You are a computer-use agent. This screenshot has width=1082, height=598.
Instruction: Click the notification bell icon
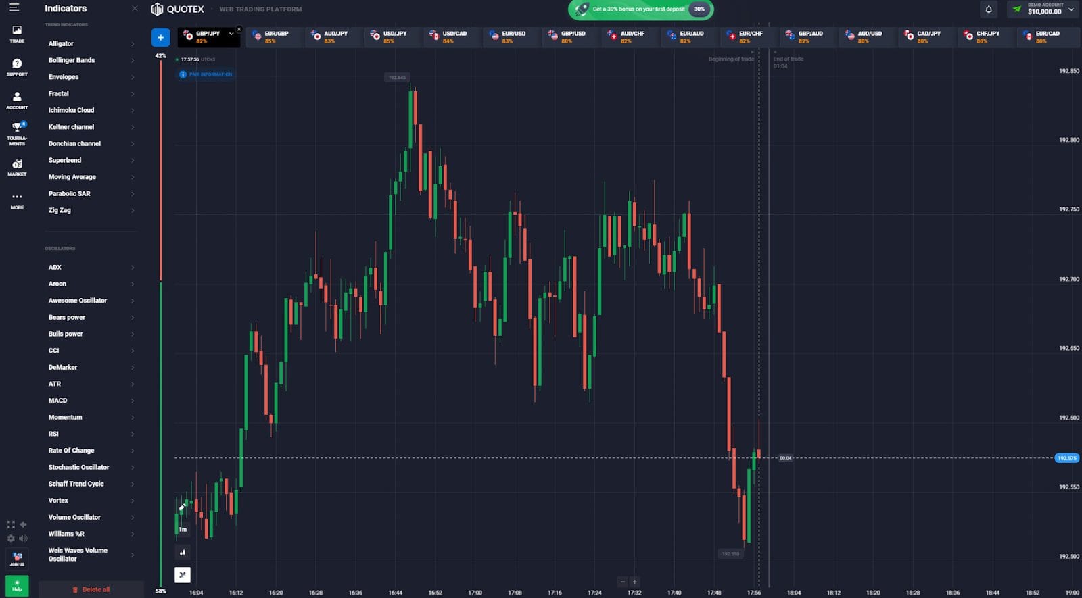[x=989, y=9]
